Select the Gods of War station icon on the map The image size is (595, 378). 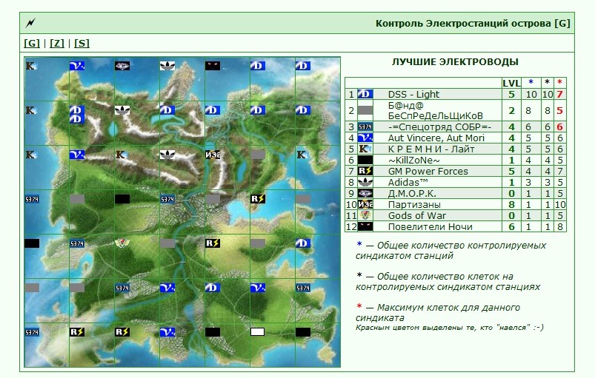click(x=122, y=243)
